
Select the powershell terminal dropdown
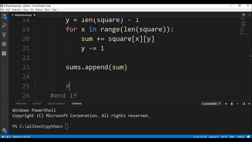point(211,104)
